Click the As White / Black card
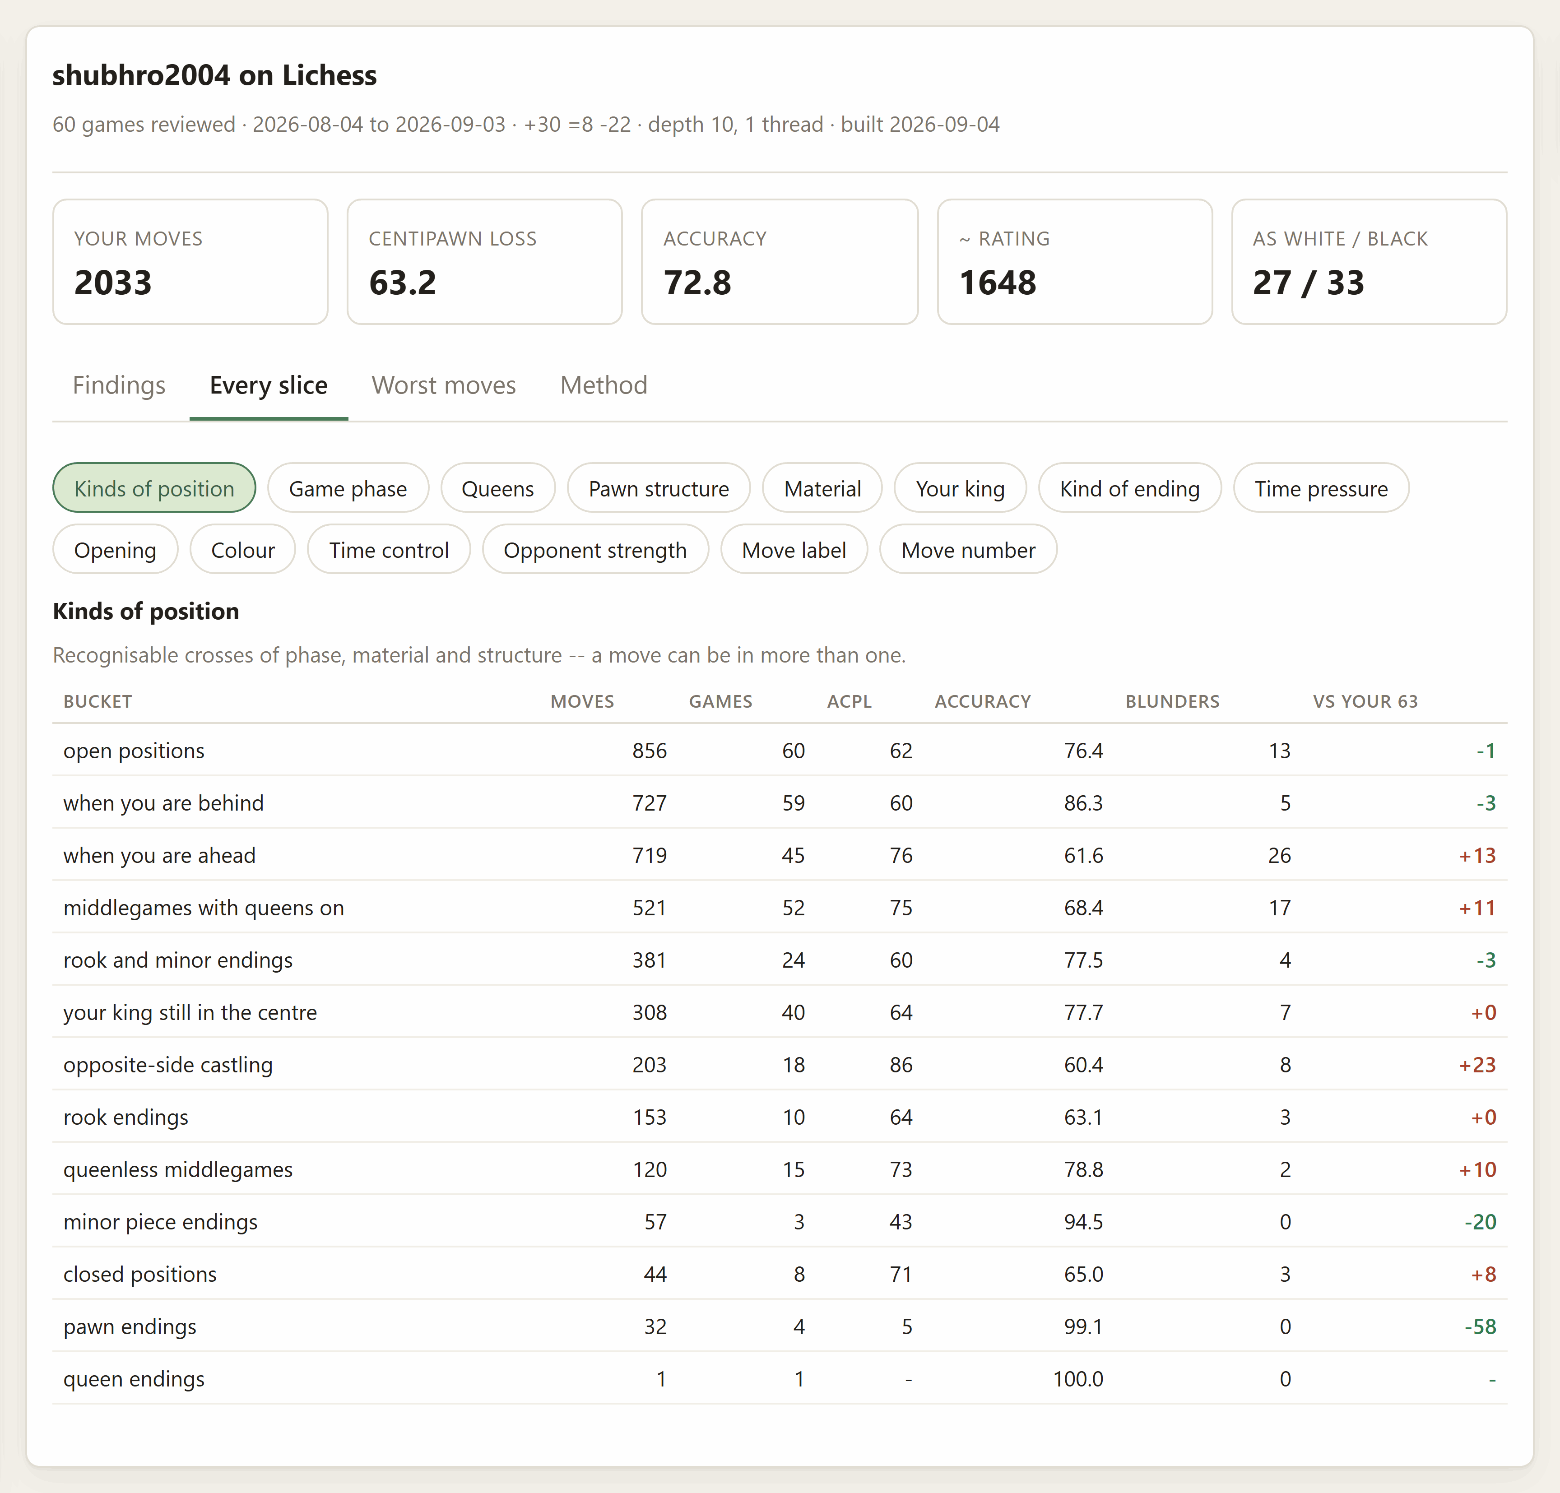The height and width of the screenshot is (1493, 1560). click(1369, 262)
